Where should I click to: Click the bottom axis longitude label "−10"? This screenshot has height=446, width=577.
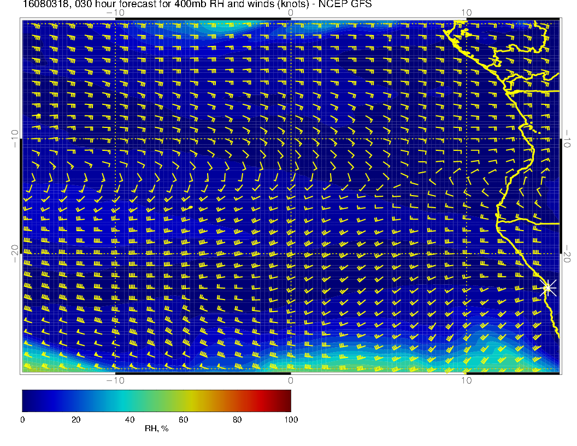pyautogui.click(x=115, y=380)
